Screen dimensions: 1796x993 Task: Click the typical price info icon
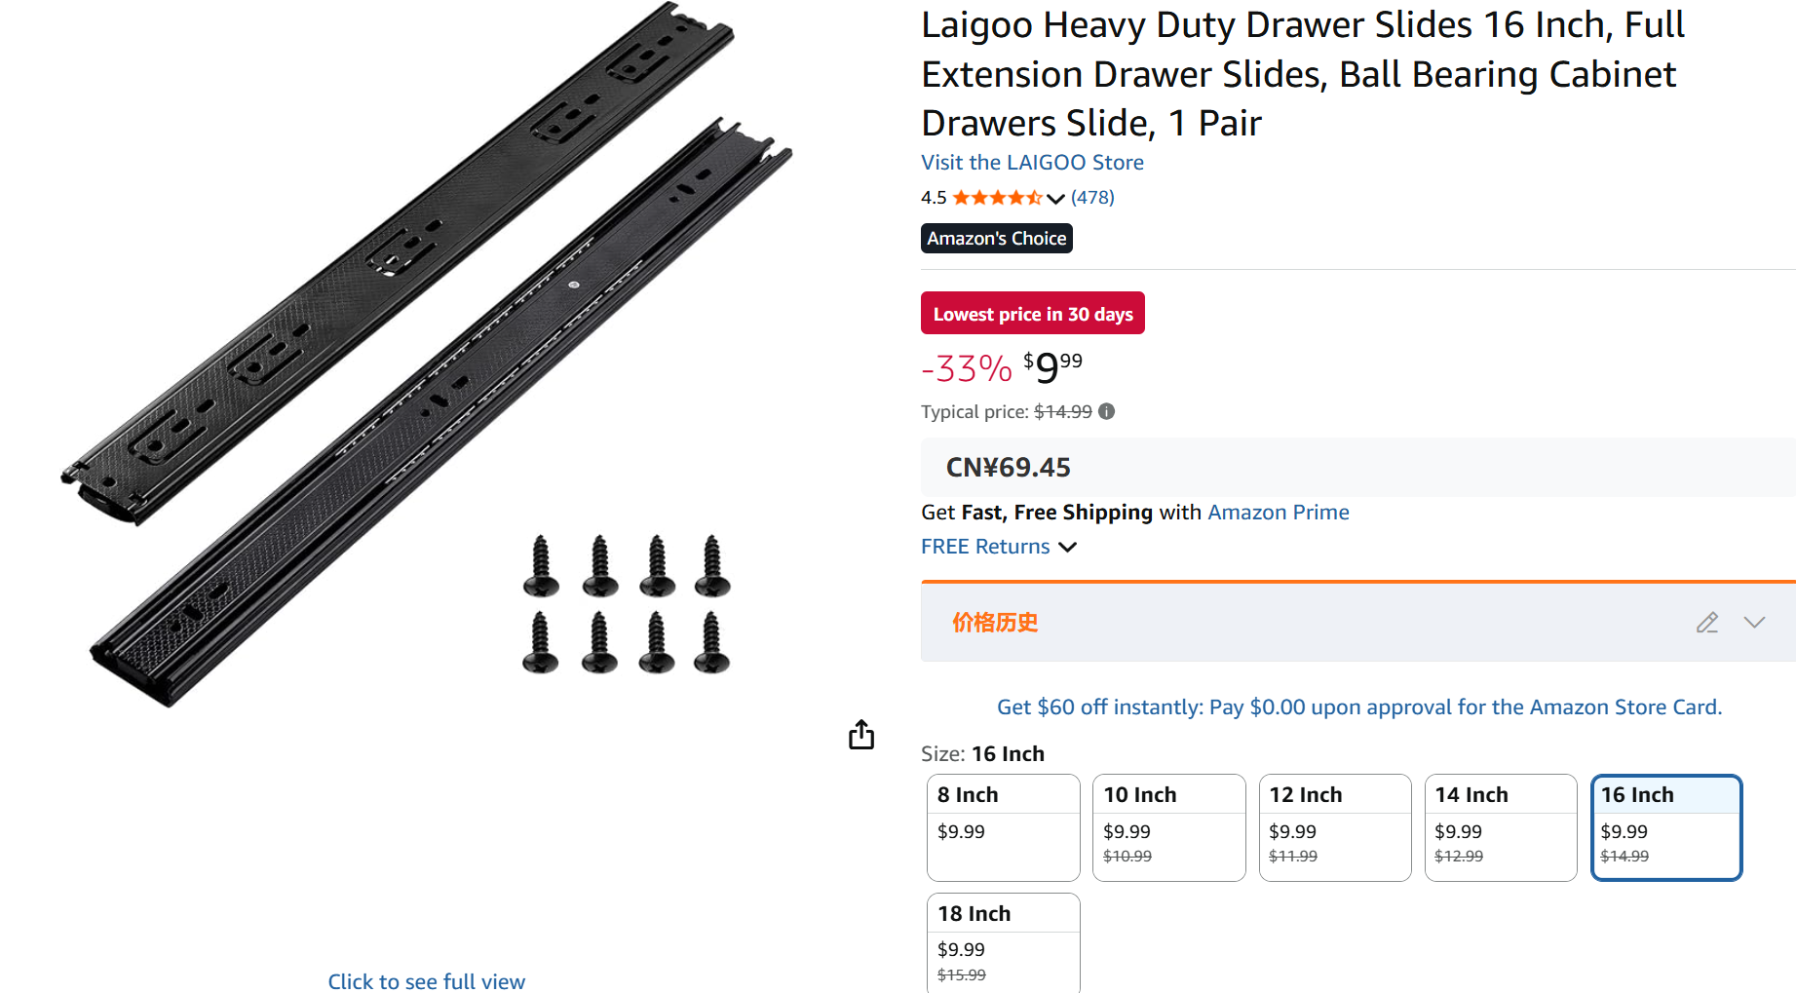click(x=1106, y=411)
